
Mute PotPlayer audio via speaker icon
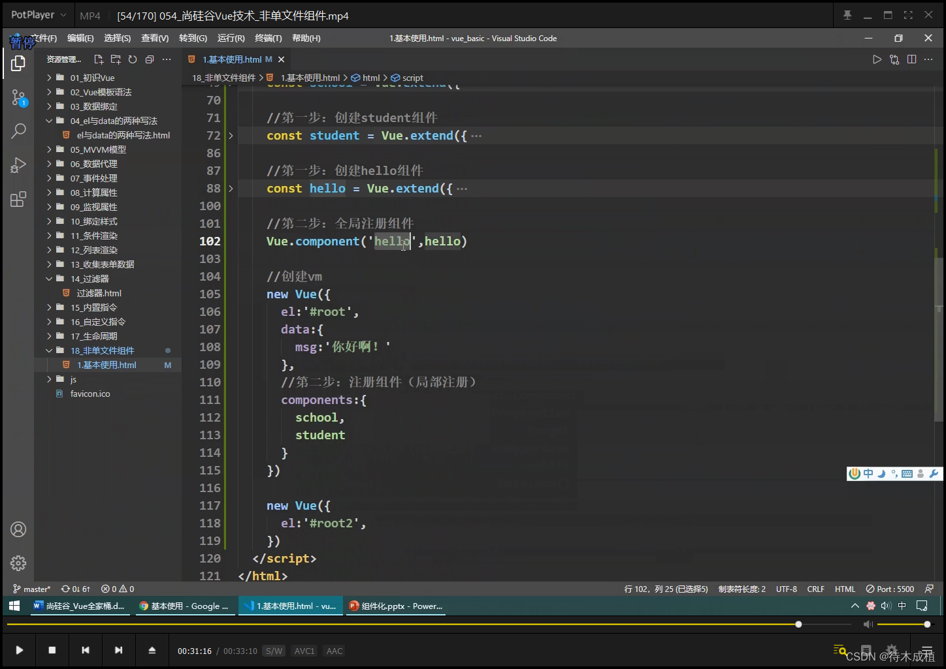[x=868, y=625]
